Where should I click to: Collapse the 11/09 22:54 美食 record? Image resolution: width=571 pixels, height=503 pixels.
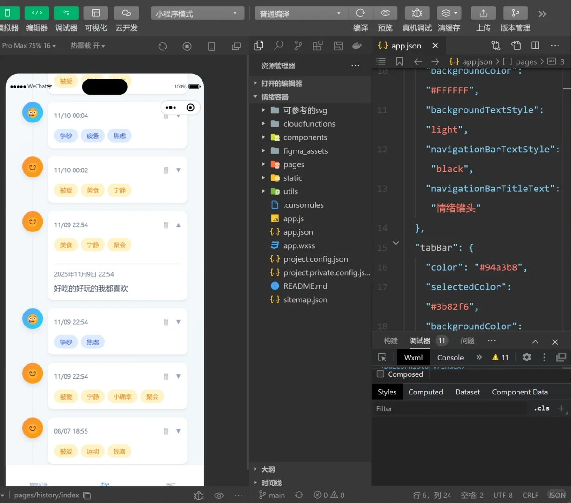178,225
